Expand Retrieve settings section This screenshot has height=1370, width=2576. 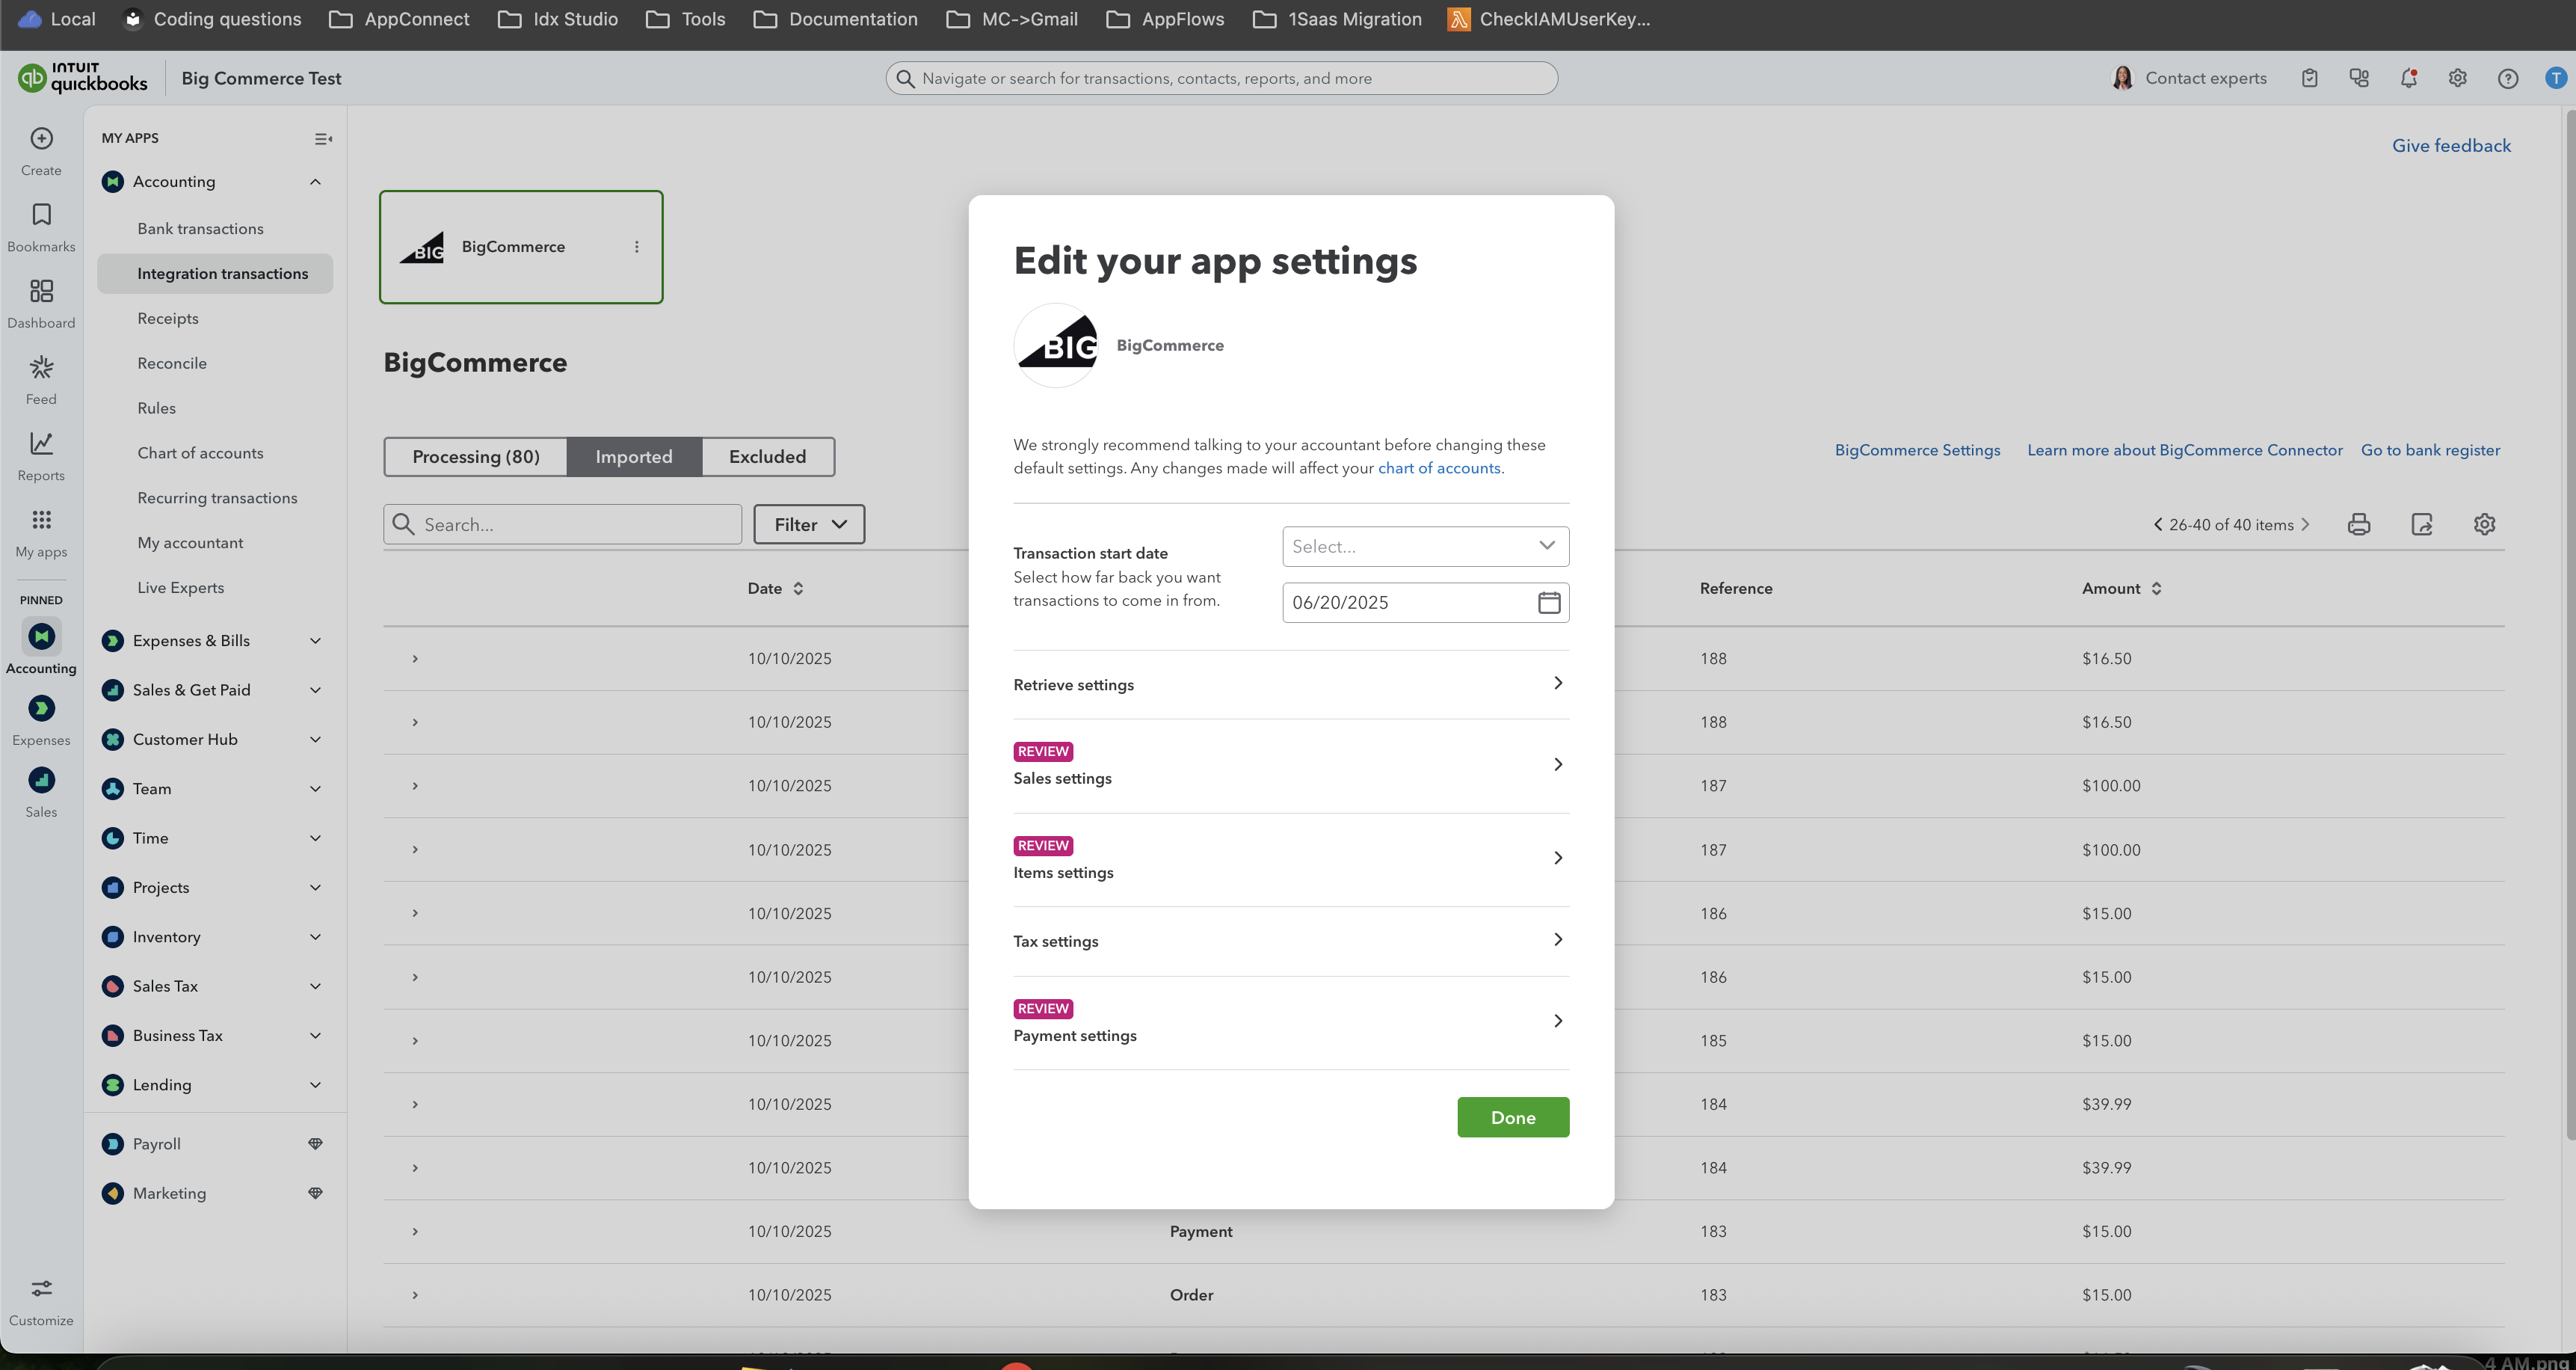(x=1291, y=684)
